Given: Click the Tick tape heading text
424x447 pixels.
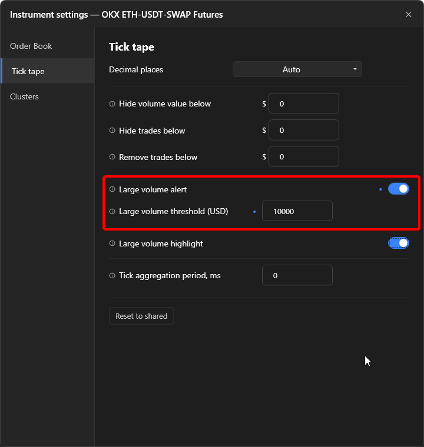Looking at the screenshot, I should tap(132, 47).
